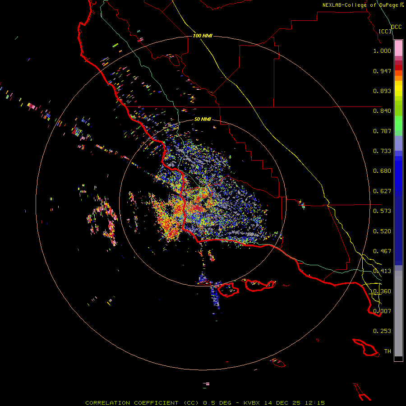Click the 0.253 color scale value

click(x=382, y=331)
